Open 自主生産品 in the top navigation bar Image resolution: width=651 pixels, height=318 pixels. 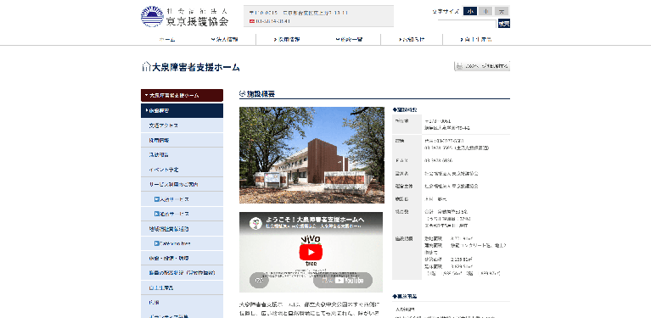tap(476, 39)
